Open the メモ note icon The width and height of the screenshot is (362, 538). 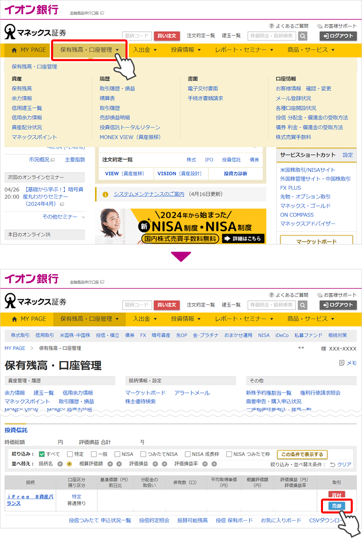tap(342, 363)
